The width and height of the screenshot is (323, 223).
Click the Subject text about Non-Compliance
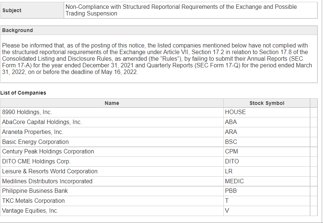click(181, 10)
